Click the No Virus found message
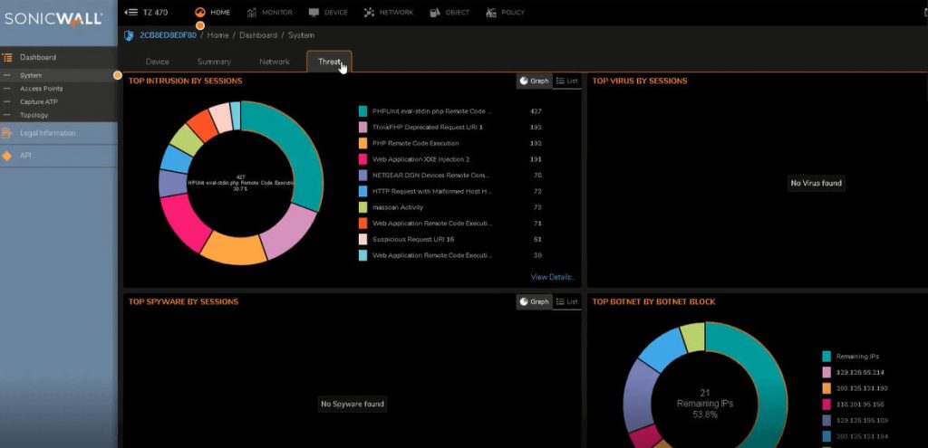 (x=817, y=183)
